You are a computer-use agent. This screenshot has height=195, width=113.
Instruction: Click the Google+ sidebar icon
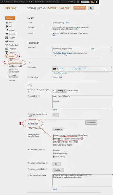[7, 37]
